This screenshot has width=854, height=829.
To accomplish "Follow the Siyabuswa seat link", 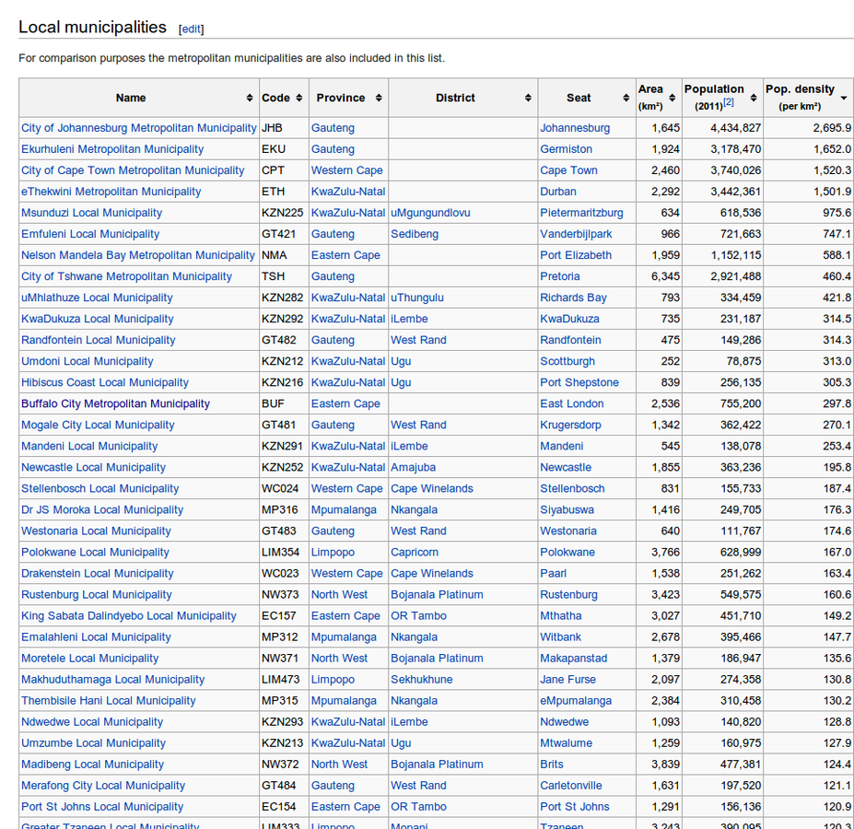I will pos(567,510).
